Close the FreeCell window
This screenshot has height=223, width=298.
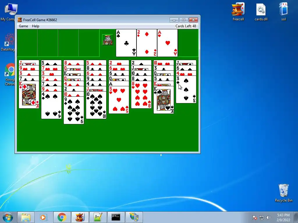(193, 20)
